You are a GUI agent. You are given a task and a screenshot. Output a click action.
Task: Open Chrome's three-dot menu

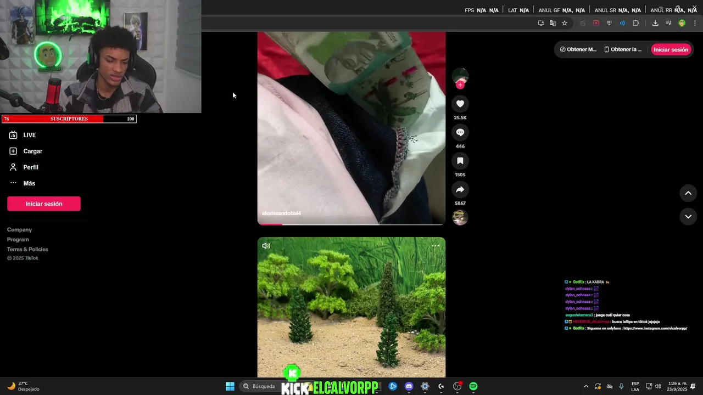[695, 23]
